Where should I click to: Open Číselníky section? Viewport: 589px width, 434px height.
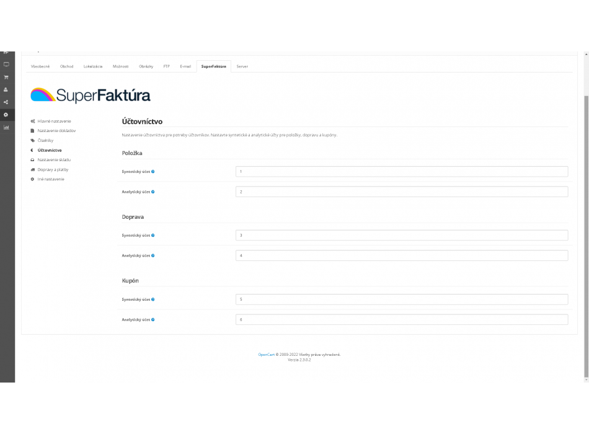coord(45,141)
